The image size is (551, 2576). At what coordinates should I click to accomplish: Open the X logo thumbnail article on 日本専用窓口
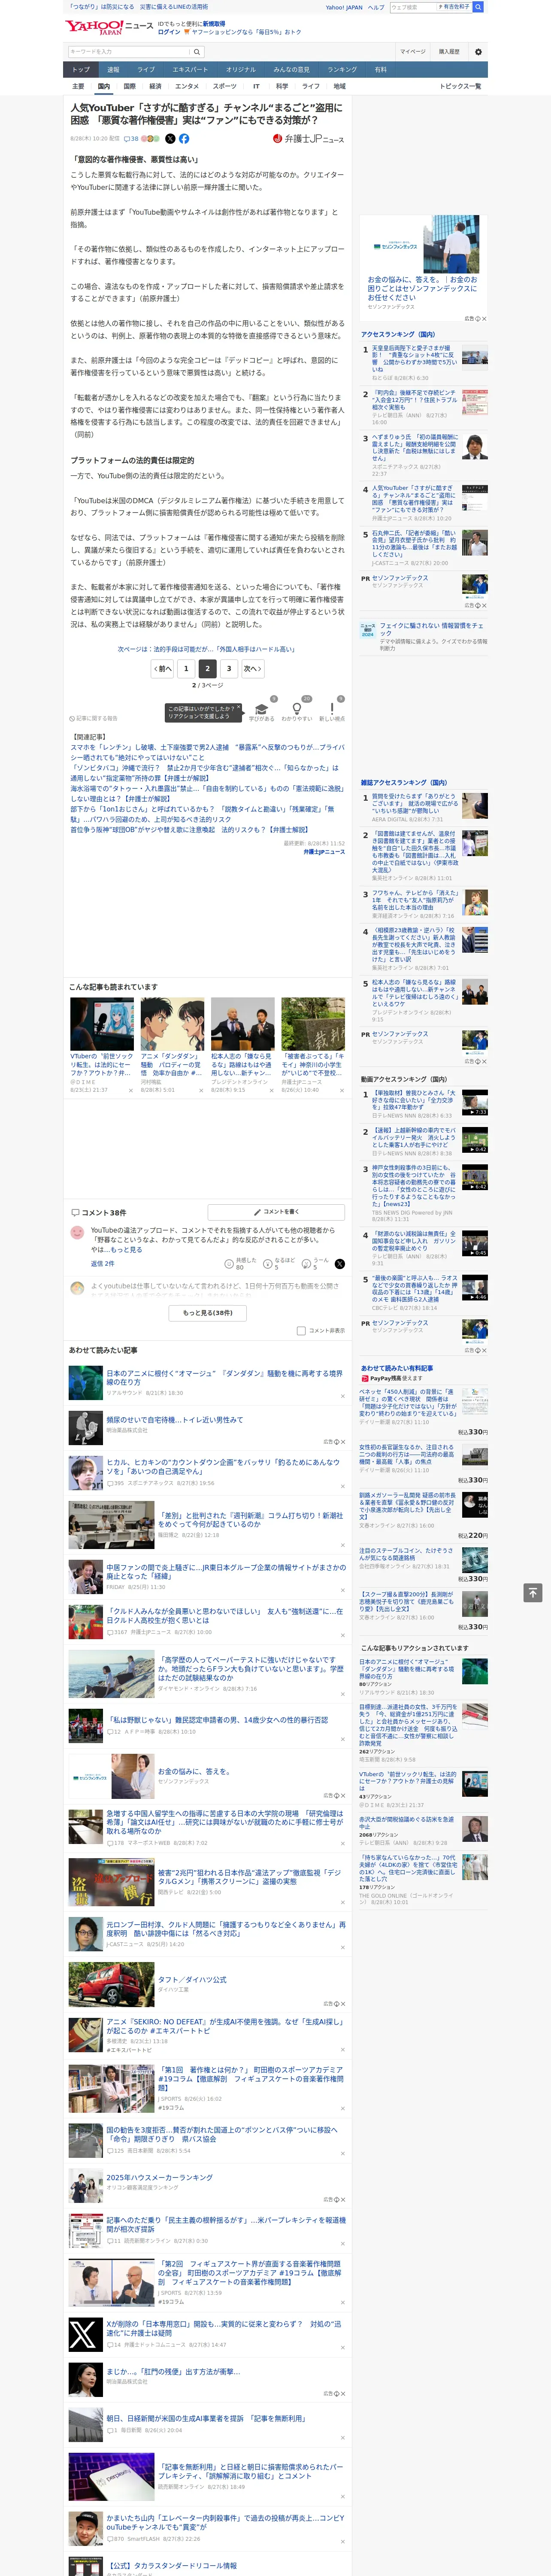pyautogui.click(x=85, y=2335)
